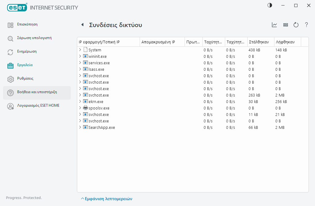Expand the SearchApp.exe row
Viewport: 315px width, 206px height.
click(x=80, y=127)
